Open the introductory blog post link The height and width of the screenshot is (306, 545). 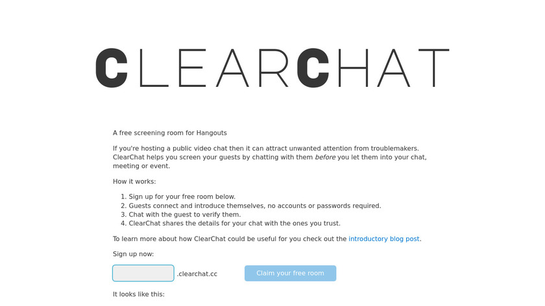[383, 239]
